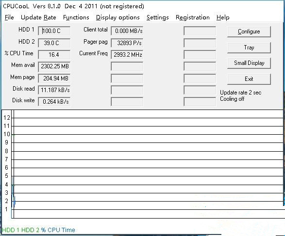285x236 pixels.
Task: Click the Disk write value field
Action: coord(54,102)
